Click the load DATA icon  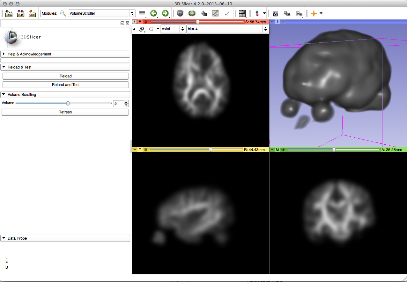9,13
